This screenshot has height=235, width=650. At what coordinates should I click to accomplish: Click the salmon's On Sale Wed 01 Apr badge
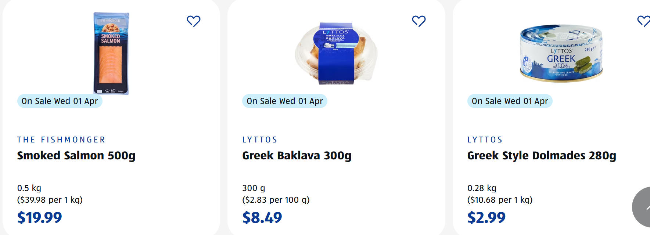[60, 101]
